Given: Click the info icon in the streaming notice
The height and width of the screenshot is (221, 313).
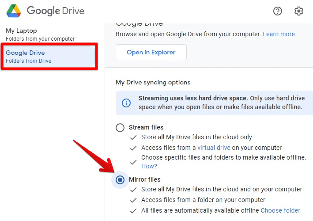Looking at the screenshot, I should [x=126, y=103].
